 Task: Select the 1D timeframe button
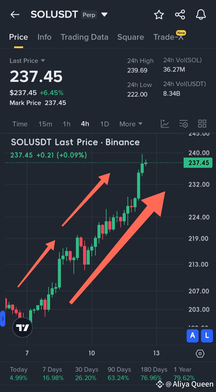(104, 124)
